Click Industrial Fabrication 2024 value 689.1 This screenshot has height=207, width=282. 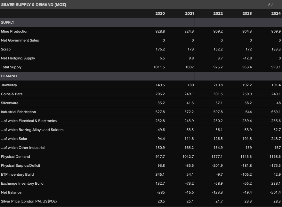tap(276, 112)
